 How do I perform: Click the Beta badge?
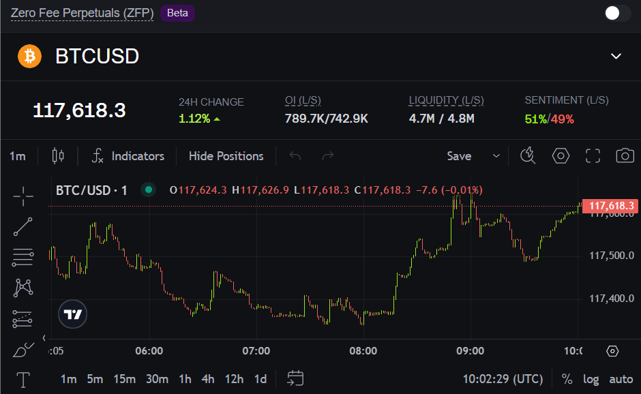point(177,13)
